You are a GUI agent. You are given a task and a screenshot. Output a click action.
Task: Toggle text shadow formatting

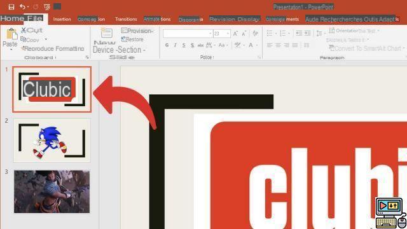(192, 45)
